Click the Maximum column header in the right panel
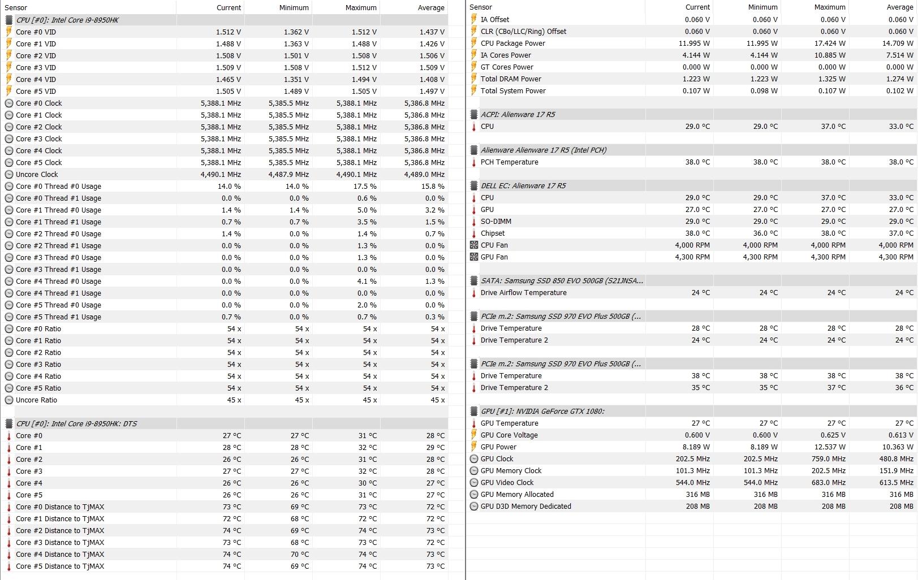 point(829,7)
